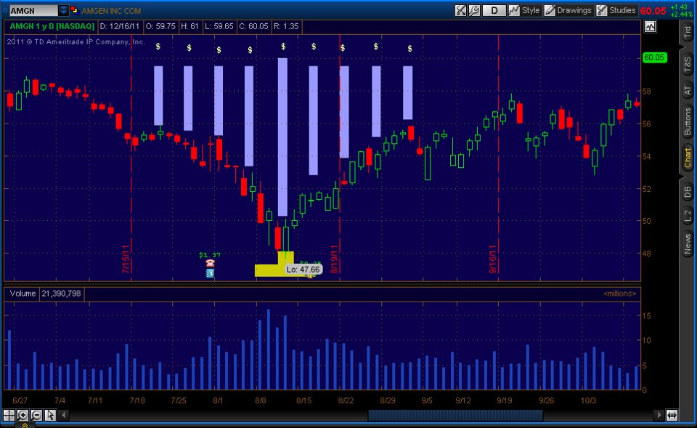
Task: Click the AMGN 1 y D [NASDAQ] label
Action: coord(52,26)
